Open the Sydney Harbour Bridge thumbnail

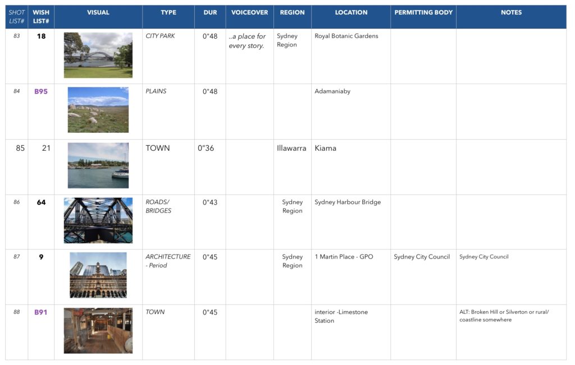pos(98,220)
